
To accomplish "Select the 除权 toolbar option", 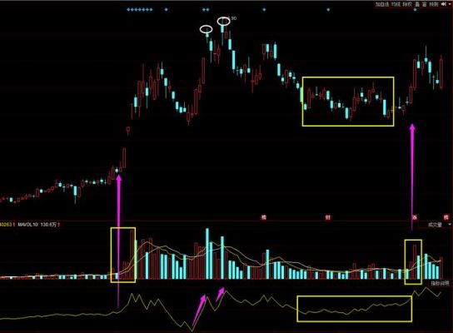I will 407,4.
